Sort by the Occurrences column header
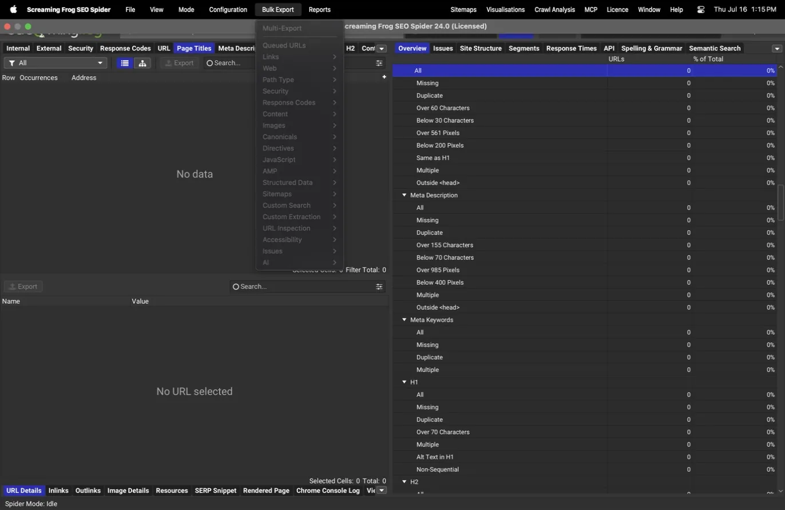The height and width of the screenshot is (510, 785). coord(38,77)
